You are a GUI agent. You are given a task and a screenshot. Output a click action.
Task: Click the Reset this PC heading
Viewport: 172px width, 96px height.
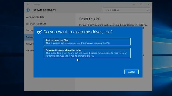coord(90,19)
